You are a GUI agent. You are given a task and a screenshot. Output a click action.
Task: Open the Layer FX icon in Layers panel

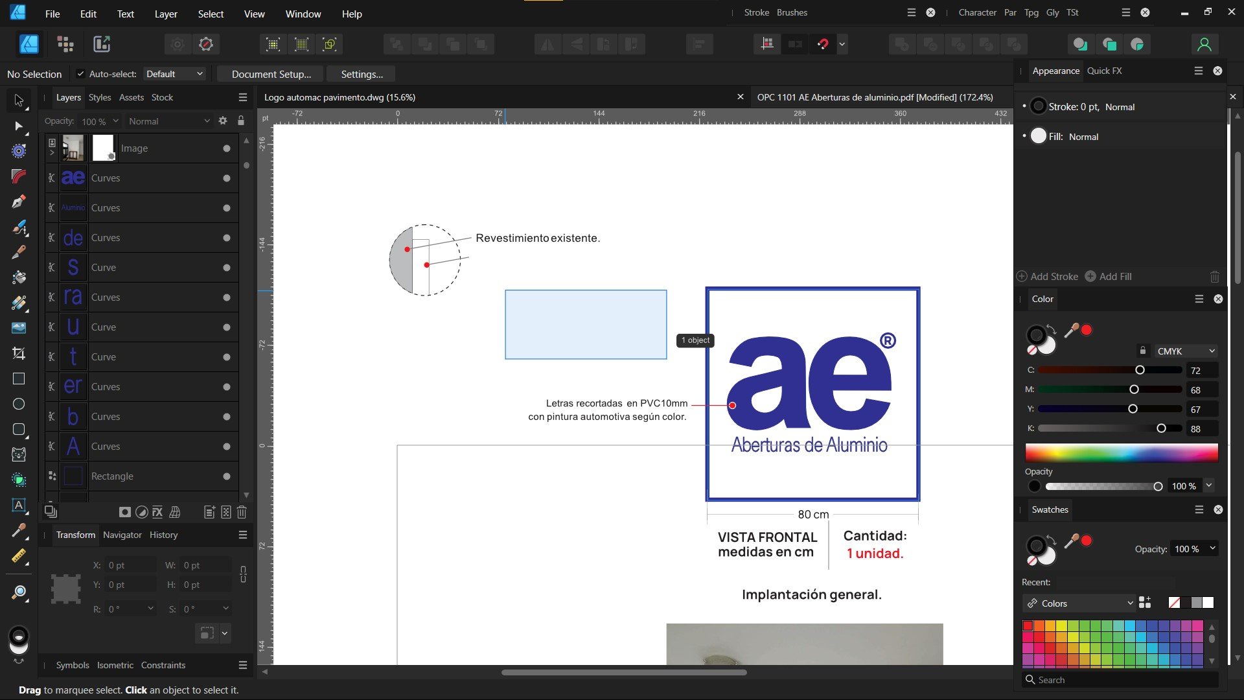157,512
